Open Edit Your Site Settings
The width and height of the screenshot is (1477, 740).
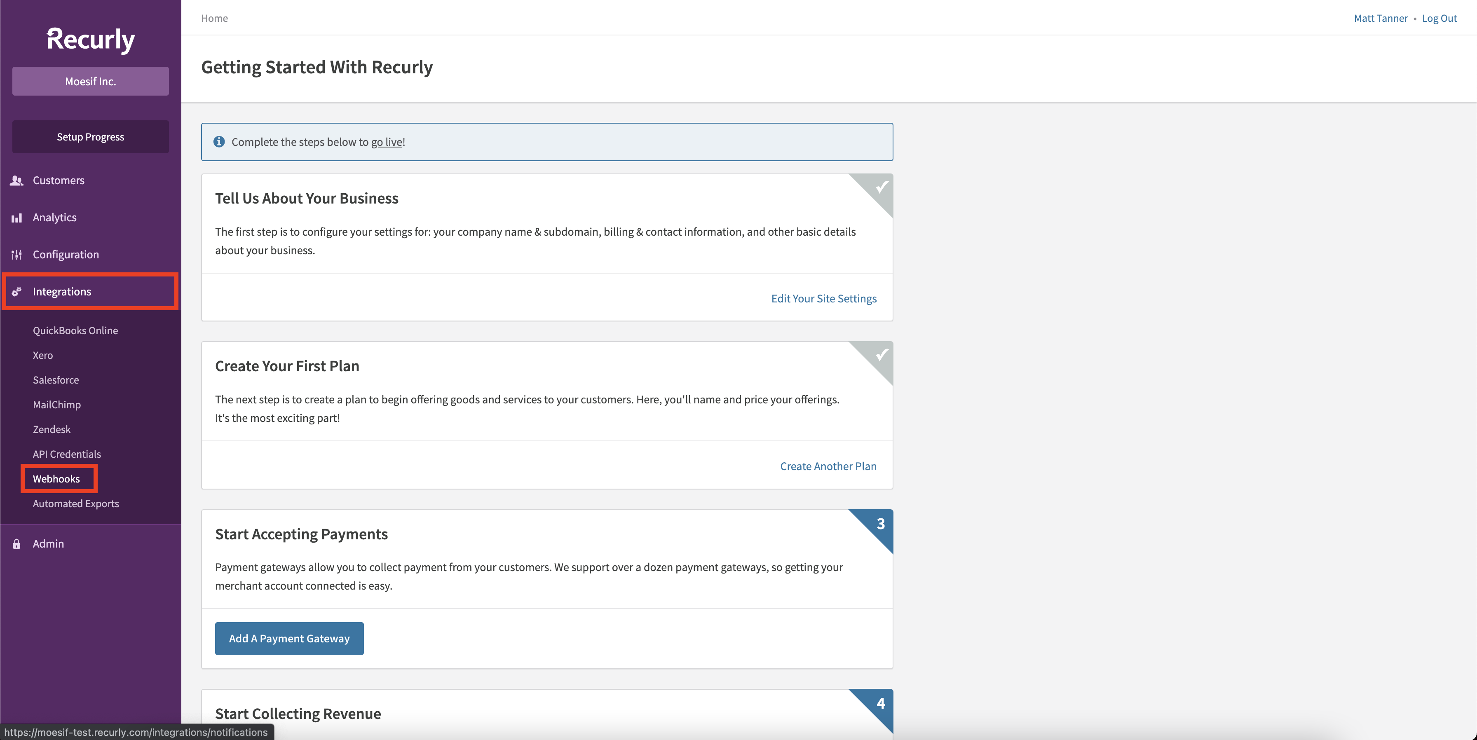point(823,298)
